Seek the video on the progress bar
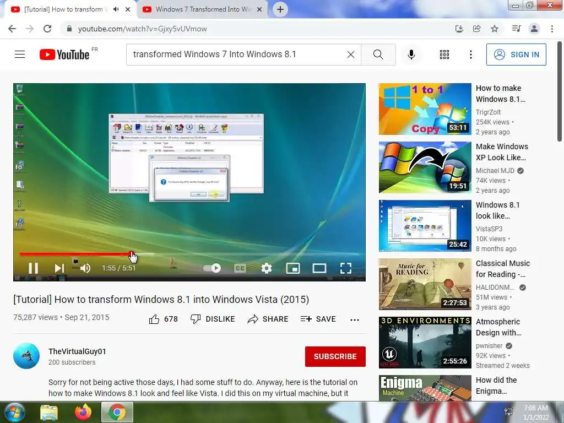564x423 pixels. [x=189, y=254]
